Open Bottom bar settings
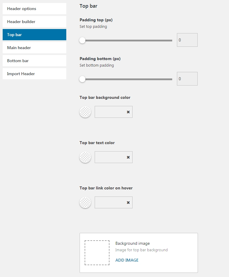The height and width of the screenshot is (277, 229). pyautogui.click(x=34, y=61)
